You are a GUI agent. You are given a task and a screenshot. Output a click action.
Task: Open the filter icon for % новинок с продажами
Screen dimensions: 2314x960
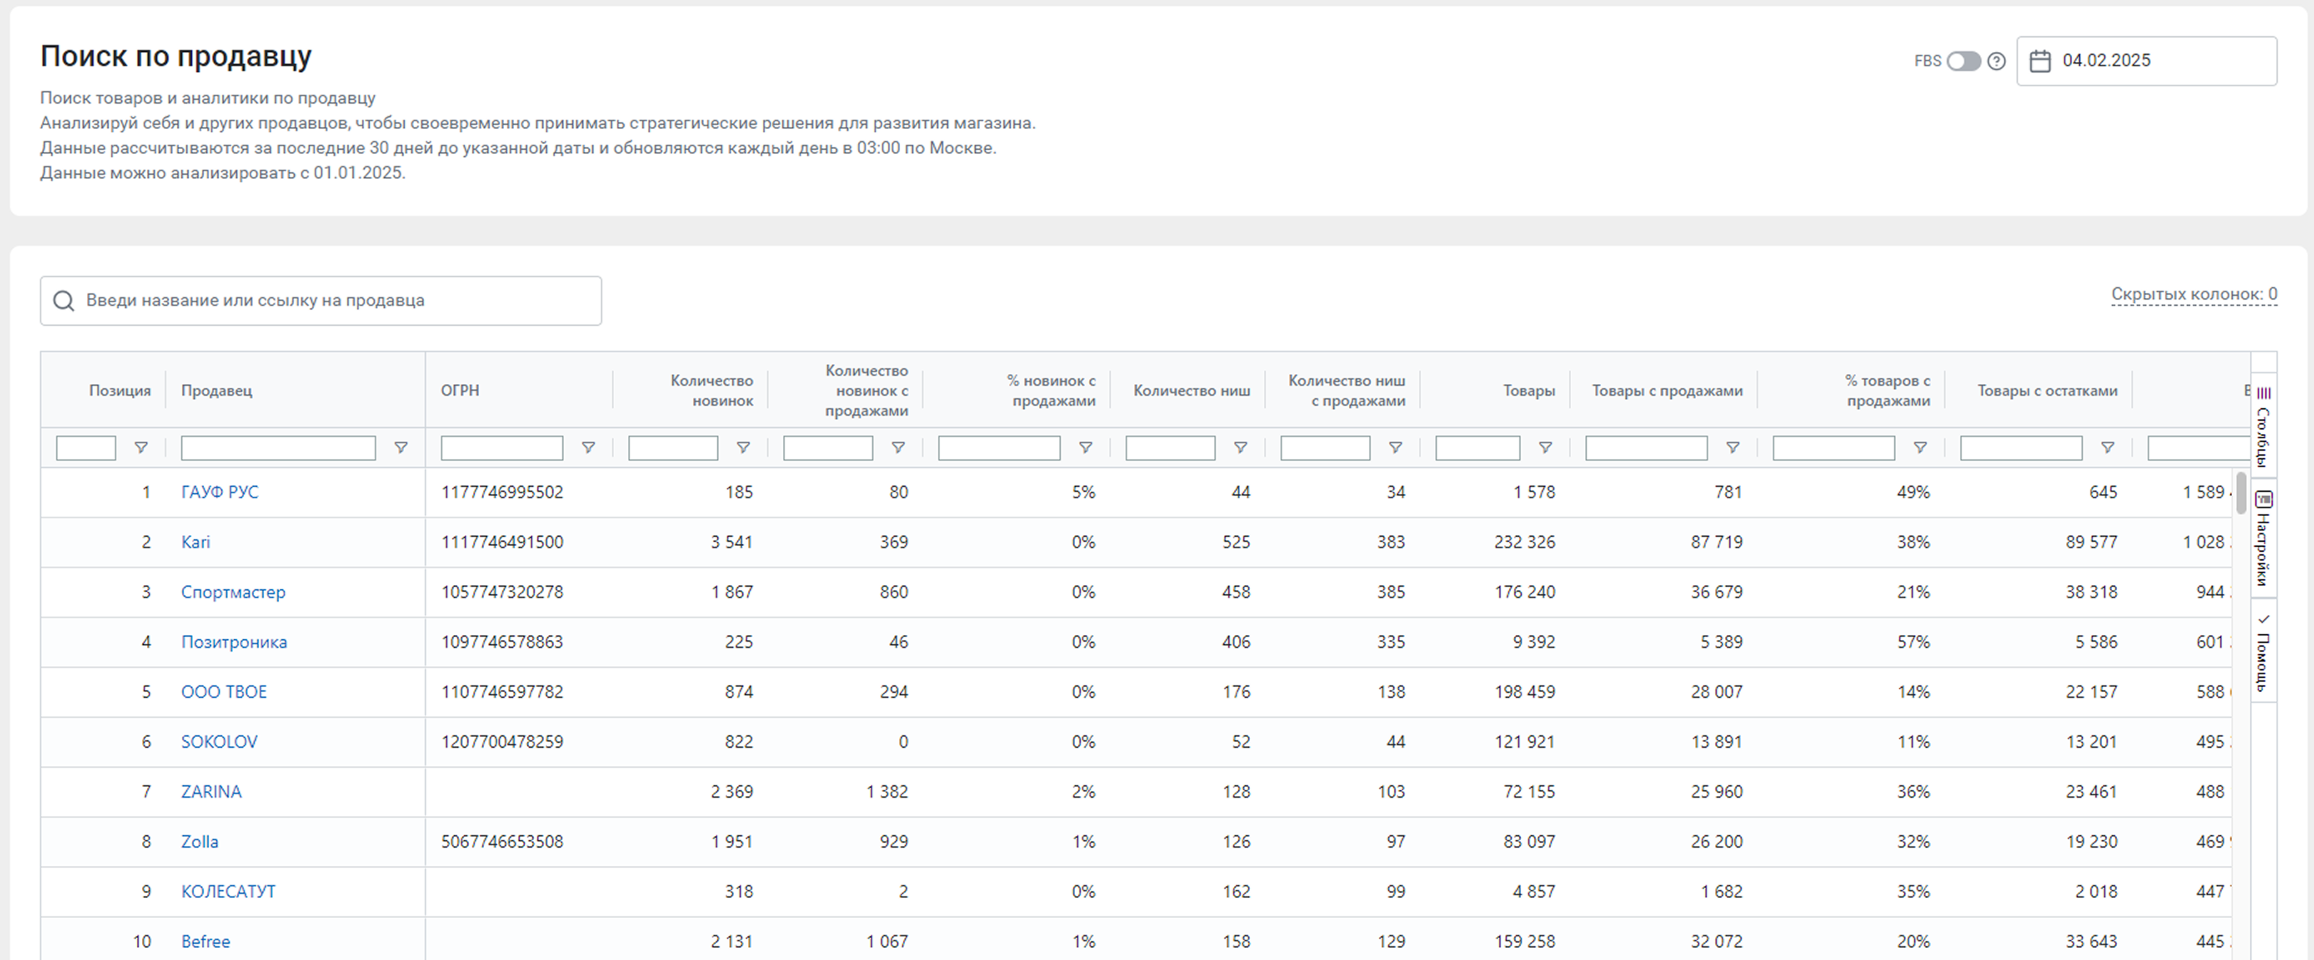point(1085,448)
